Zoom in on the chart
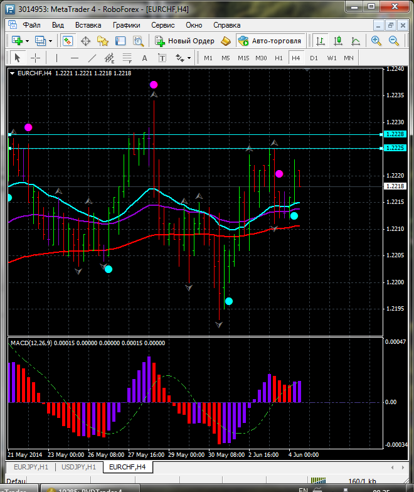 coord(376,41)
